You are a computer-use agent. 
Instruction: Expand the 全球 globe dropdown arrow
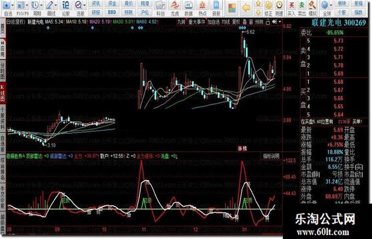[x=331, y=5]
